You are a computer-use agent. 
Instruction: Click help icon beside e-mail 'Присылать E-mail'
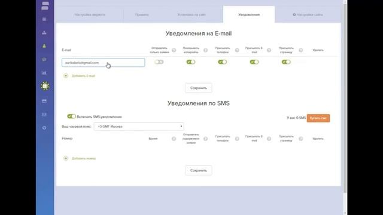(x=269, y=50)
